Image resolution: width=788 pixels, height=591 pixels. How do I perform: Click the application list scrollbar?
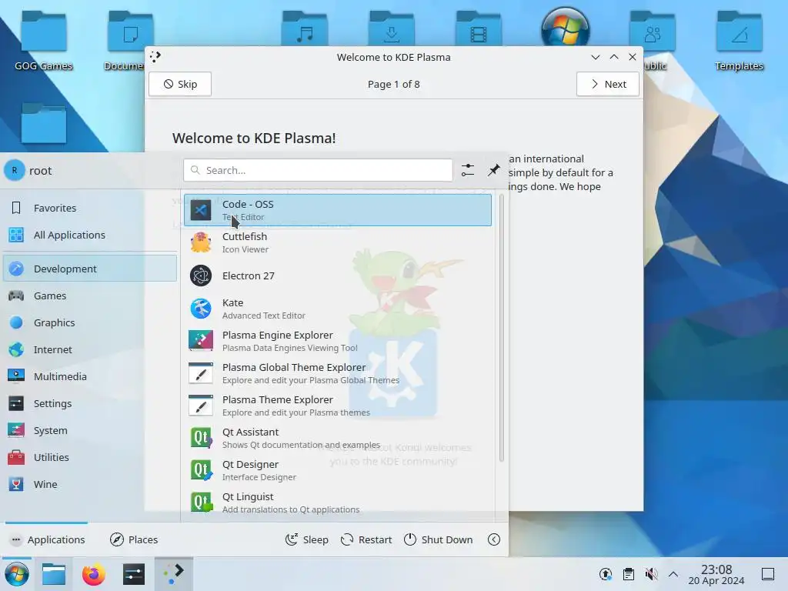tap(502, 329)
